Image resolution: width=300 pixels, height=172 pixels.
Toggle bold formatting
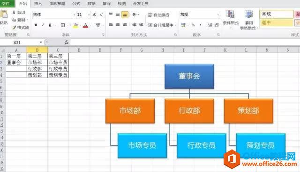36,25
